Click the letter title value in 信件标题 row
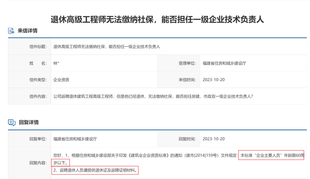Screen dimensions: 310x179 pyautogui.click(x=106, y=47)
